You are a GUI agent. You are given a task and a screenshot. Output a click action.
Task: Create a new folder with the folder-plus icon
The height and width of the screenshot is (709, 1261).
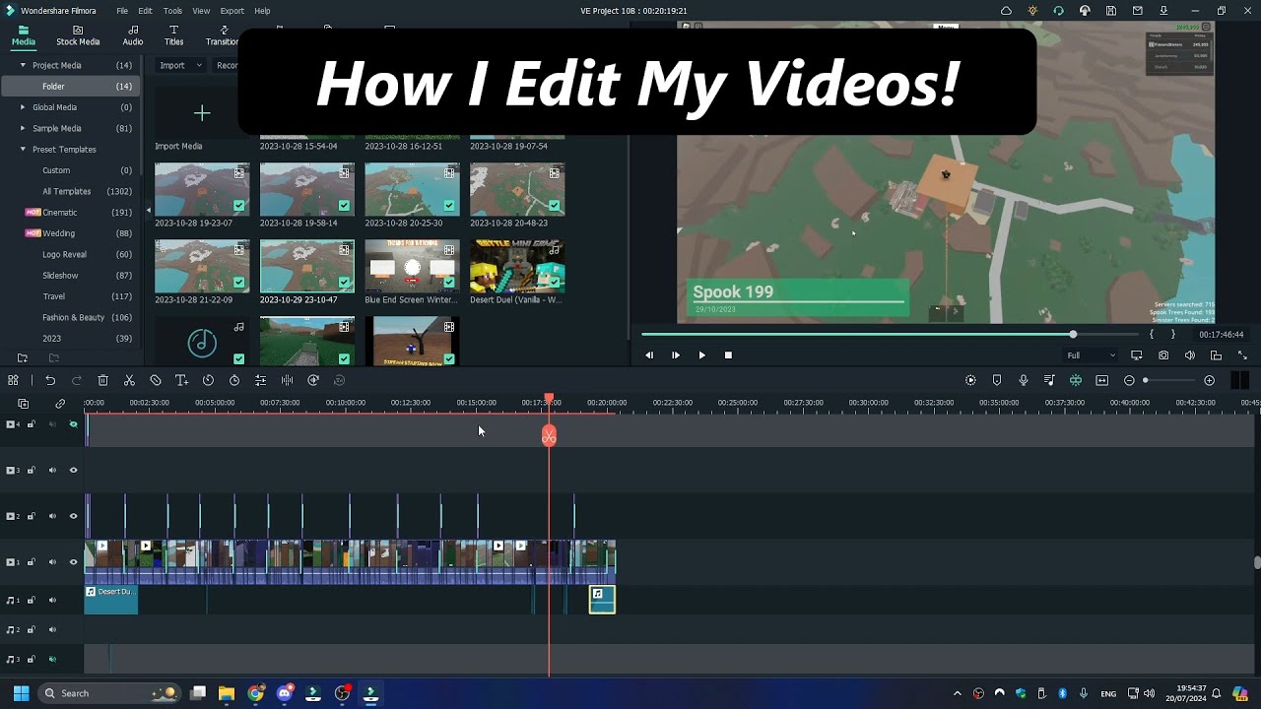pos(23,358)
